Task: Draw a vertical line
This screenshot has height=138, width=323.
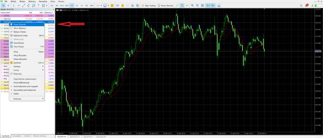Action: [13, 6]
